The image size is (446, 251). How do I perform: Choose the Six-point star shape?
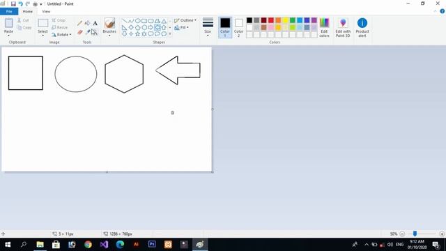click(144, 34)
